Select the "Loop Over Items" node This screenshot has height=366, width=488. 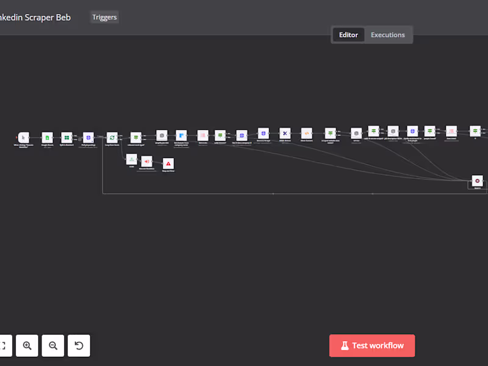[x=112, y=137]
